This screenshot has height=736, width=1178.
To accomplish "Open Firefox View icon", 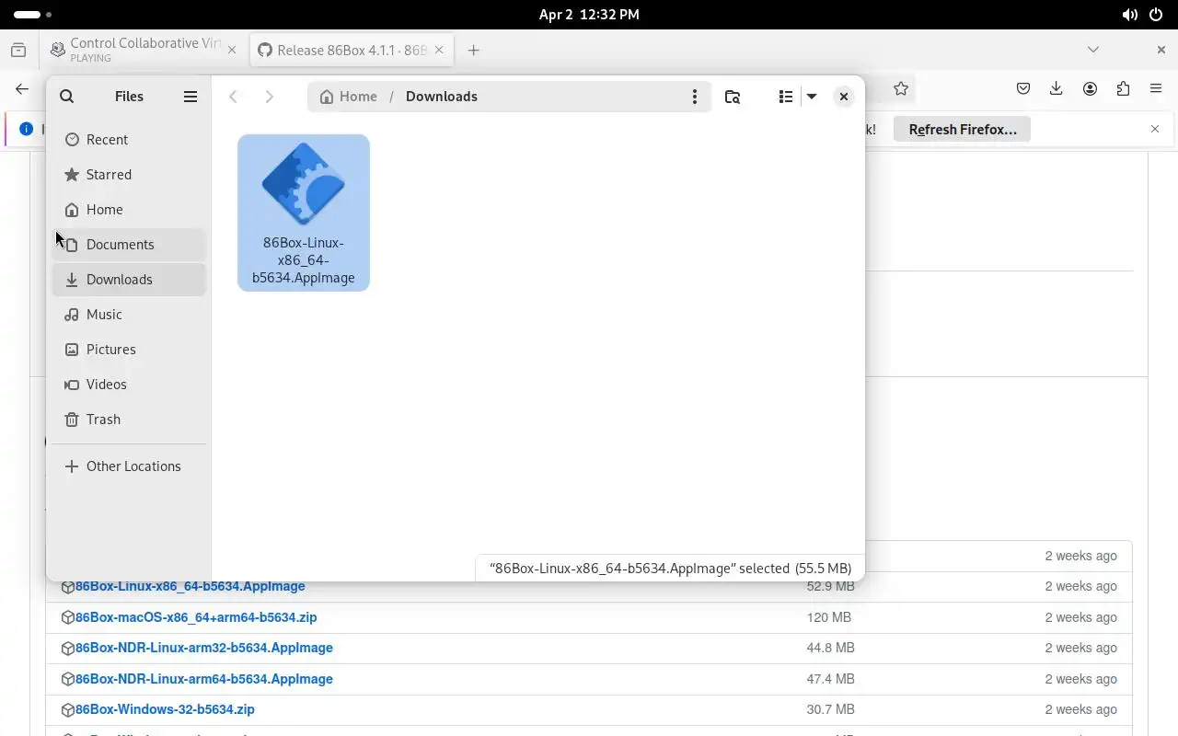I will pos(18,50).
